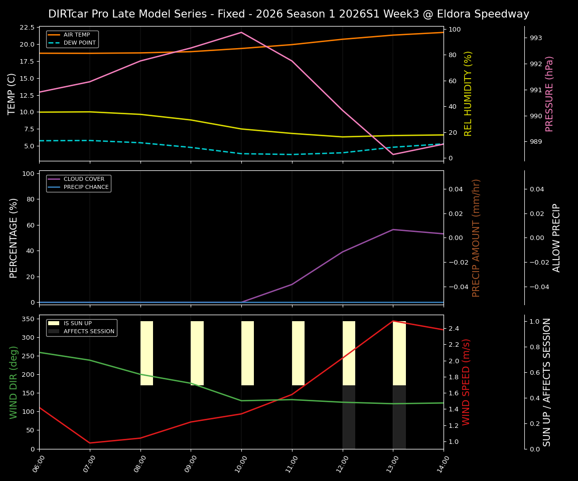Click the AFFECTS SESSION dark legend swatch
This screenshot has height=481, width=578.
[53, 331]
